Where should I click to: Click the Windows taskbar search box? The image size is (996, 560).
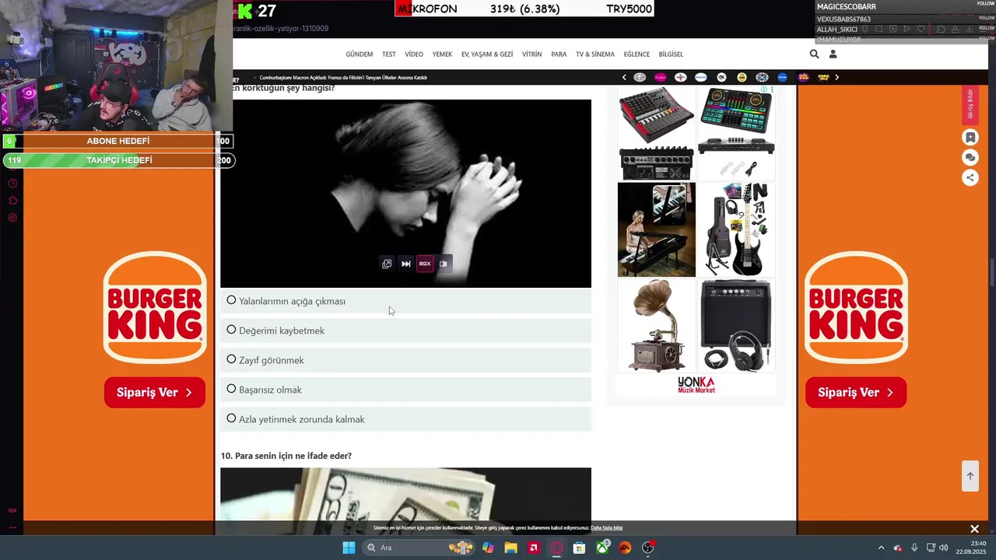pos(419,548)
